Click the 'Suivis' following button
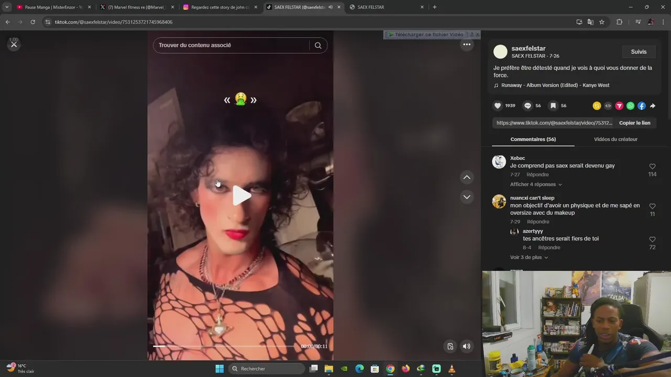 (x=638, y=52)
